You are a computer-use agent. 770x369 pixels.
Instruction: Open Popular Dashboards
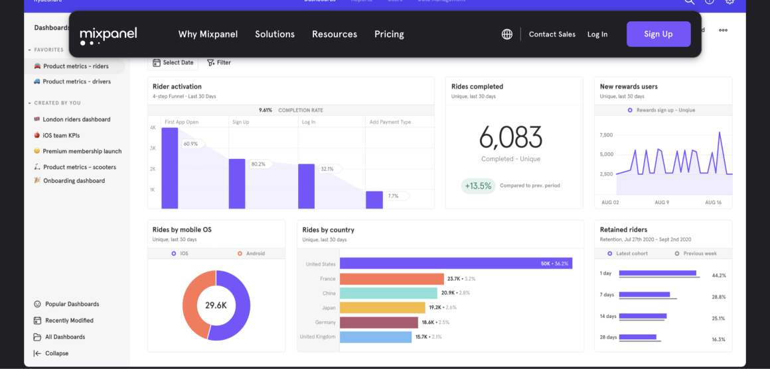(66, 304)
